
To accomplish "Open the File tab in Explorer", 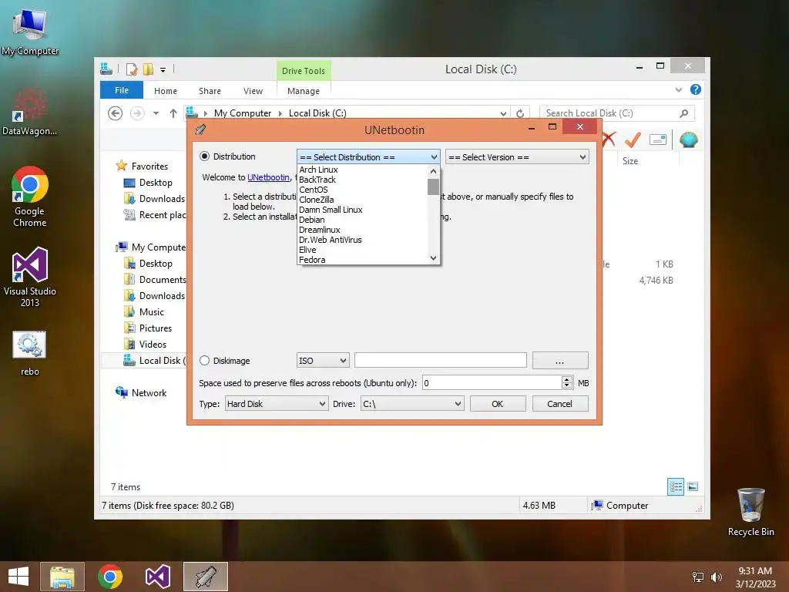I will (122, 91).
